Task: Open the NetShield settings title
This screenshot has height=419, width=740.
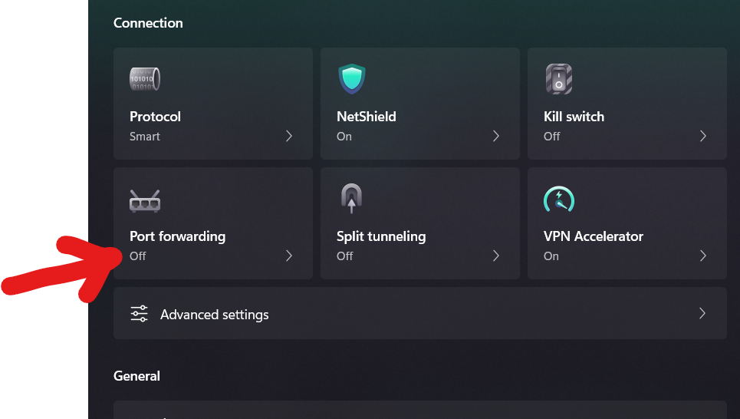Action: 367,117
